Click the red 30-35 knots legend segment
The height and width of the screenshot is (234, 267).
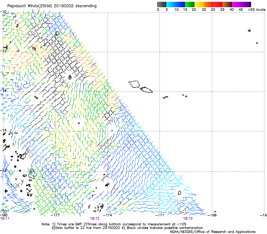(x=218, y=4)
